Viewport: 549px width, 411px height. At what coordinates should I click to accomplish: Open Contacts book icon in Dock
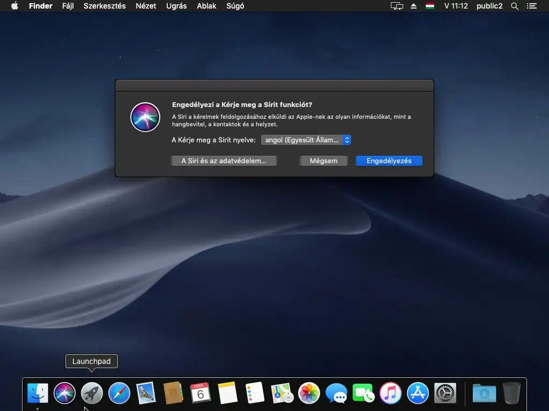pos(173,393)
